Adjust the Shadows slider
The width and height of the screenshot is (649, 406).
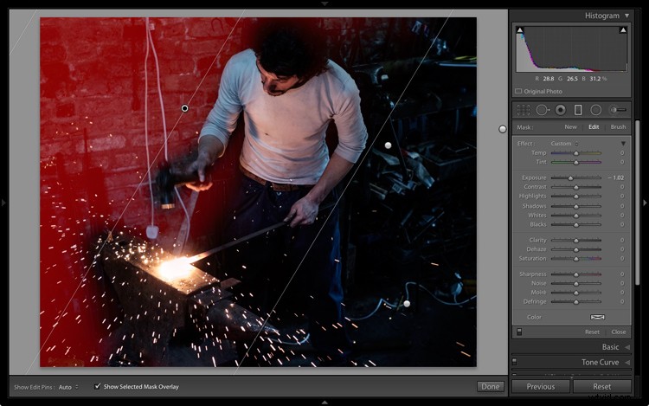coord(575,206)
